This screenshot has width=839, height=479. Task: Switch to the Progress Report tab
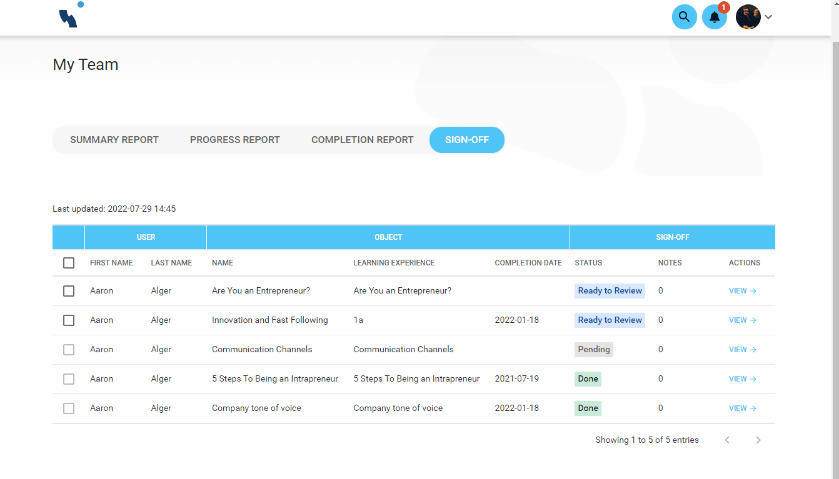coord(234,139)
